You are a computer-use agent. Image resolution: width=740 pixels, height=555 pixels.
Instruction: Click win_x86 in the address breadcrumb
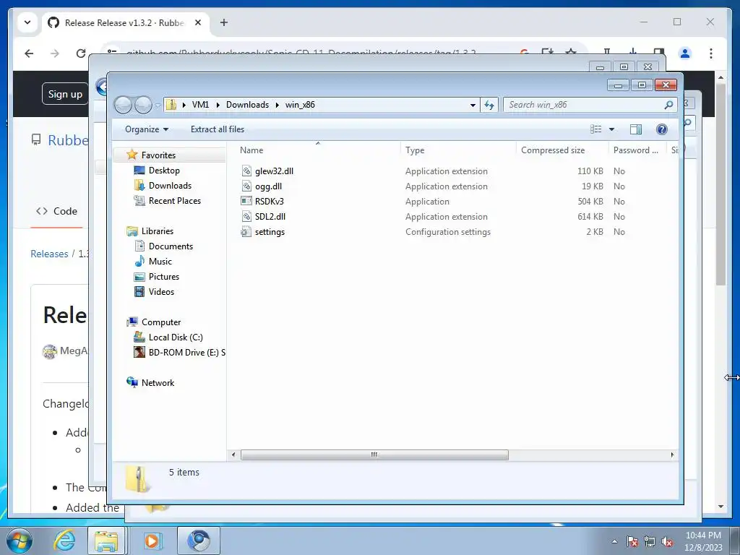(x=300, y=105)
